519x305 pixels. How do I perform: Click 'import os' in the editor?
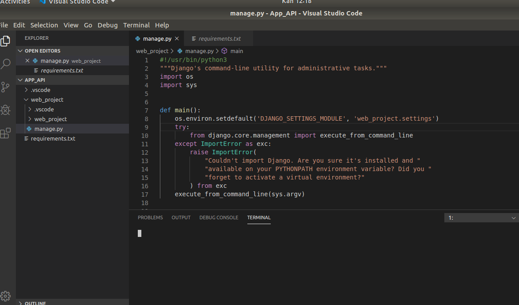click(176, 76)
